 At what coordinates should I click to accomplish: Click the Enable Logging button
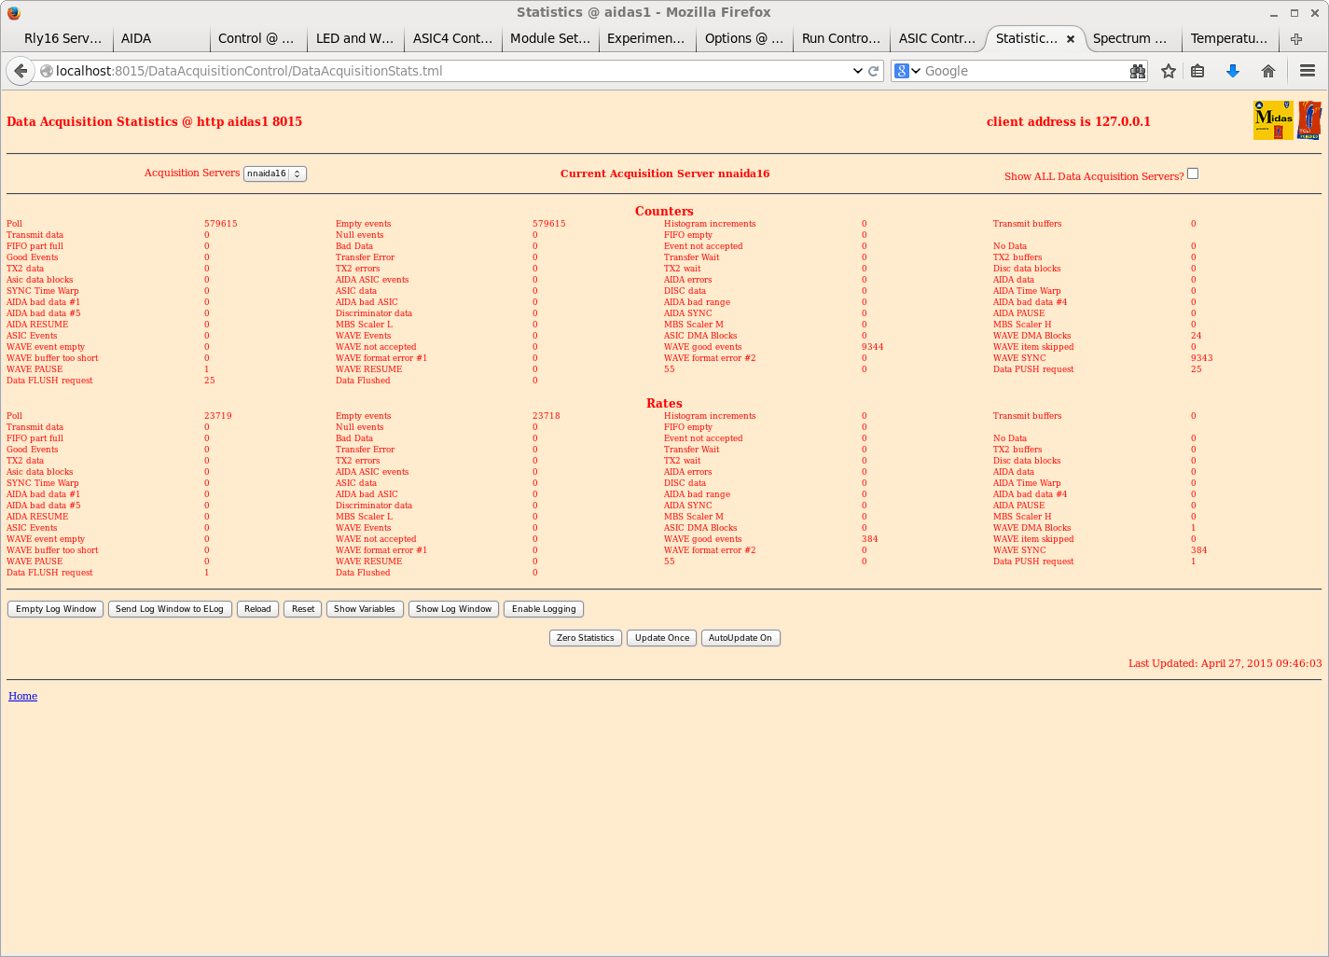tap(544, 609)
